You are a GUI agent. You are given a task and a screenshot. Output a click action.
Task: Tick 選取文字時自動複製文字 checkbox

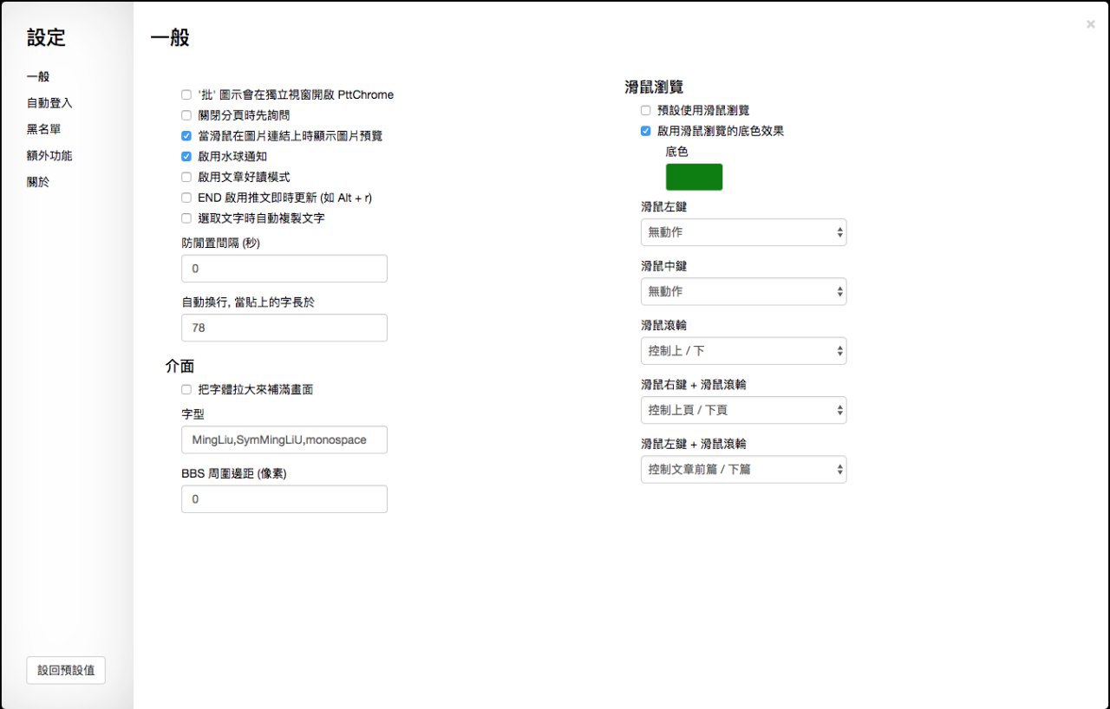[186, 218]
